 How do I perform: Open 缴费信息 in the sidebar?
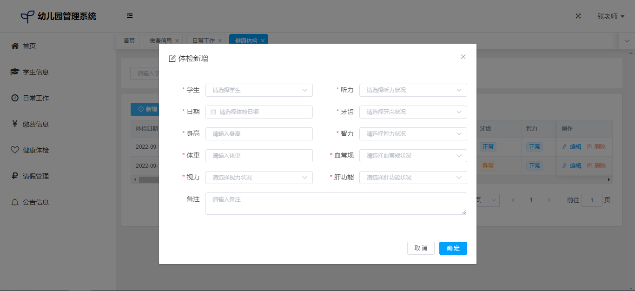tap(35, 124)
